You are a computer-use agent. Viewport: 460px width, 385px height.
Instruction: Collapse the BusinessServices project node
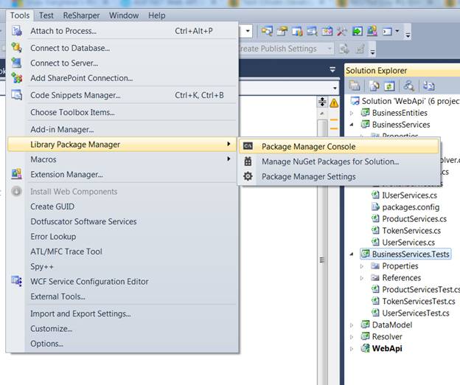(352, 125)
